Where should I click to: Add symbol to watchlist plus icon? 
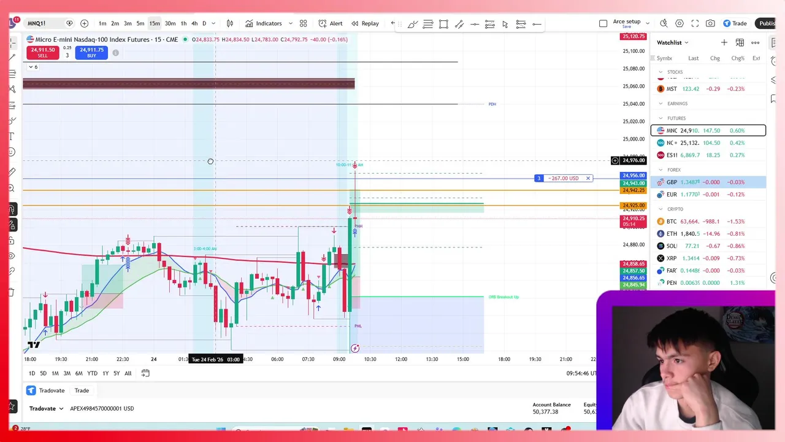point(724,42)
